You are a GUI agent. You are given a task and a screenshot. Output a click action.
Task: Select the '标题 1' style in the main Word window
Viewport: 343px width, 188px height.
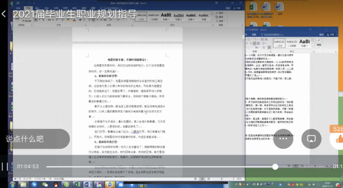pos(166,16)
